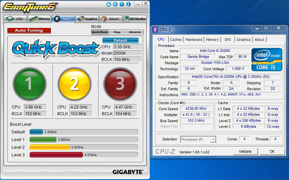The image size is (289, 180).
Task: Click the first blue circular icon in EasyTune6 title bar
Action: pos(108,5)
